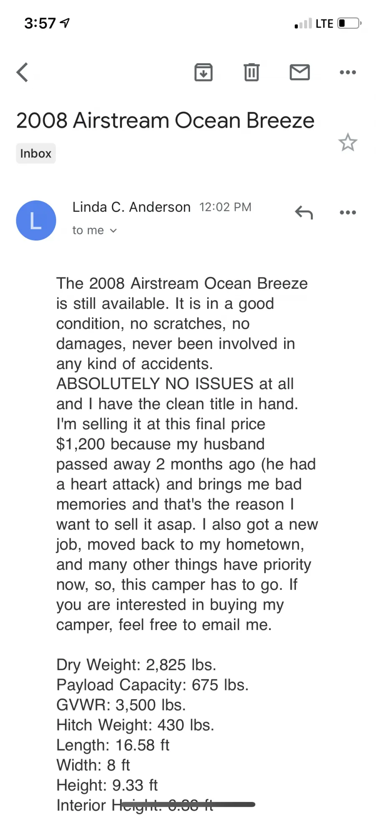
Task: Open Linda C. Anderson's avatar circle
Action: [x=36, y=220]
